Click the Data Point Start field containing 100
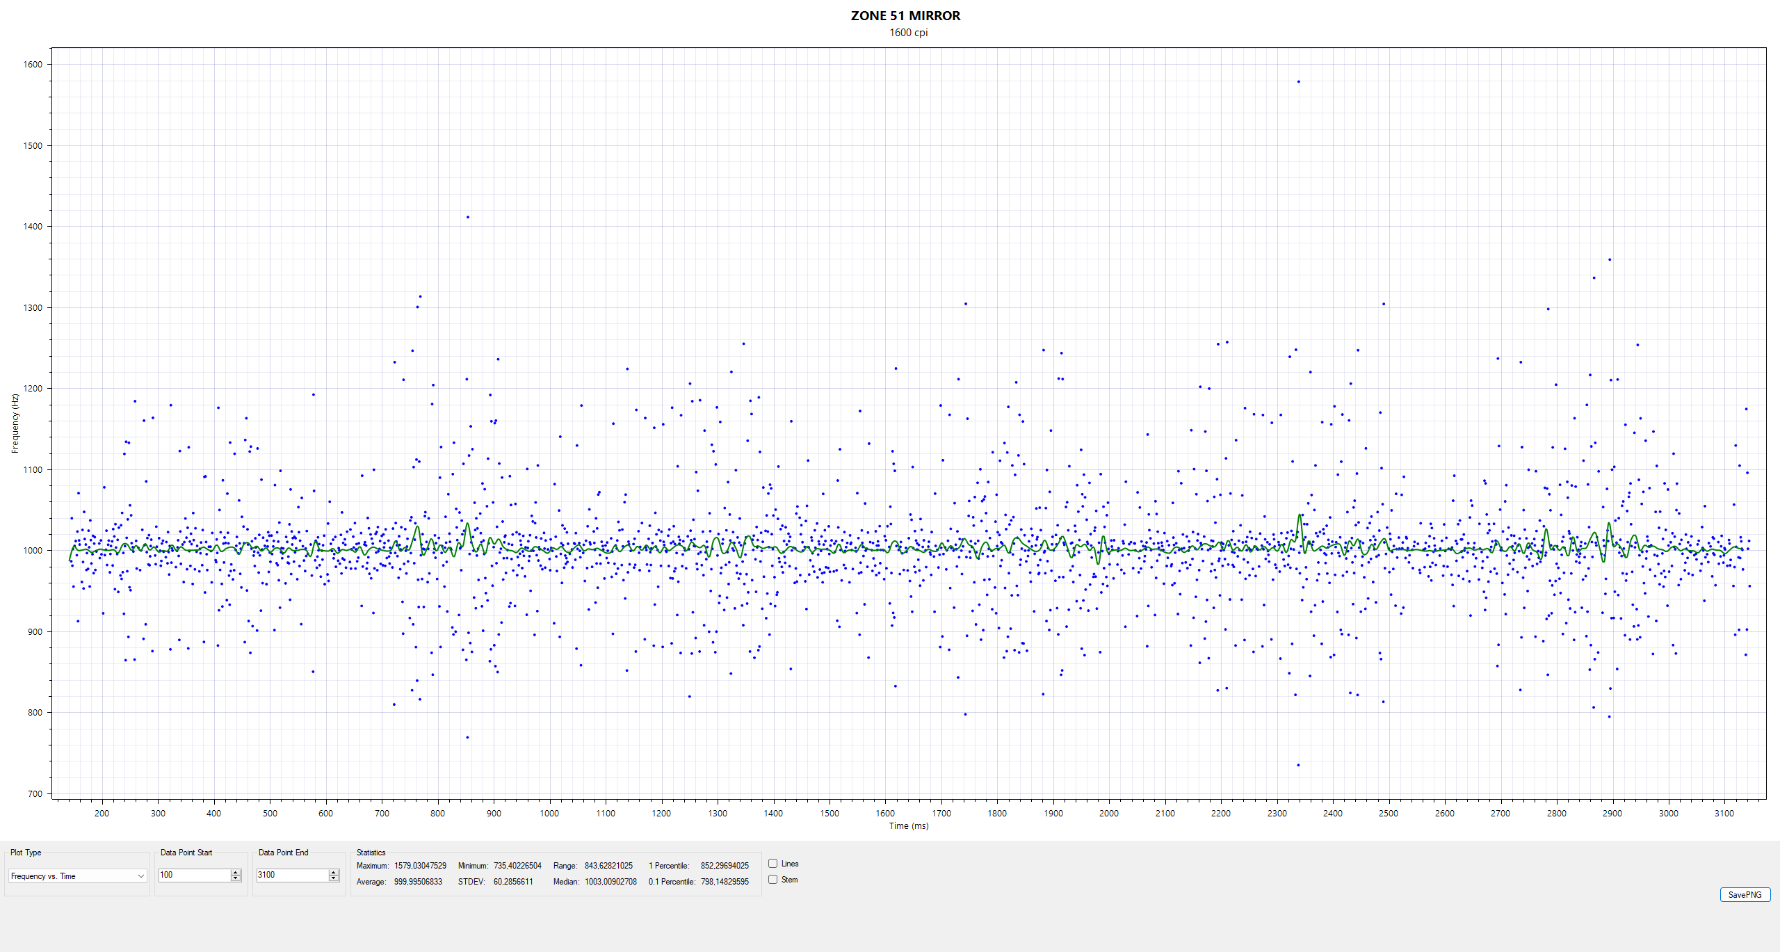 click(x=194, y=875)
